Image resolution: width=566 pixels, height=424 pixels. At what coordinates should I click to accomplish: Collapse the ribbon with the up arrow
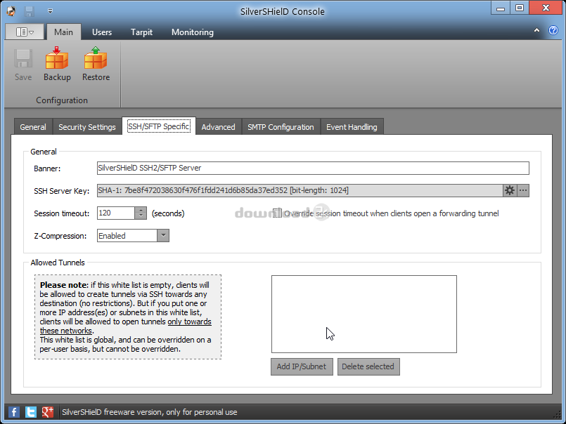click(536, 31)
